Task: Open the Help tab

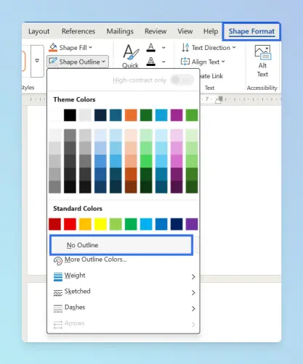Action: click(211, 31)
